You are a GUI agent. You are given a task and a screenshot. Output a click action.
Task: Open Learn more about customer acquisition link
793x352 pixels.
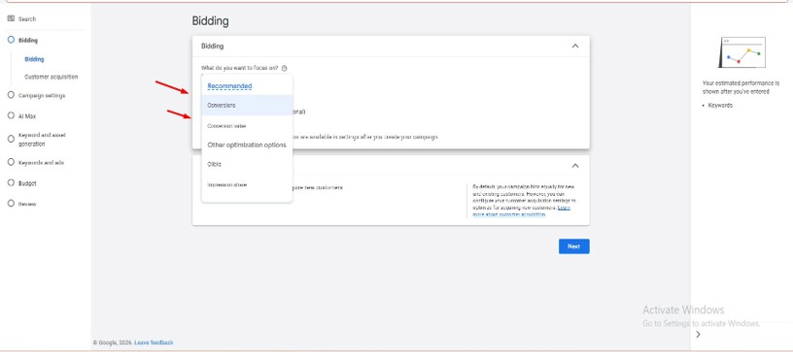click(521, 210)
